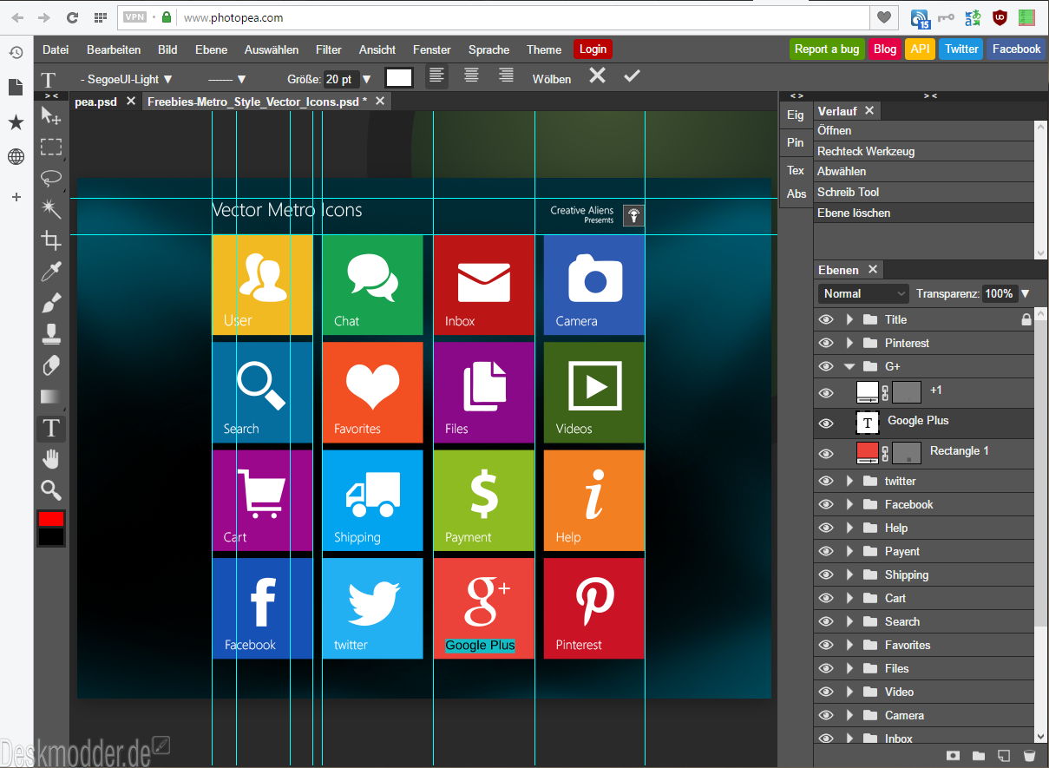Screen dimensions: 1049x768
Task: Click Report a bug button
Action: pos(827,49)
